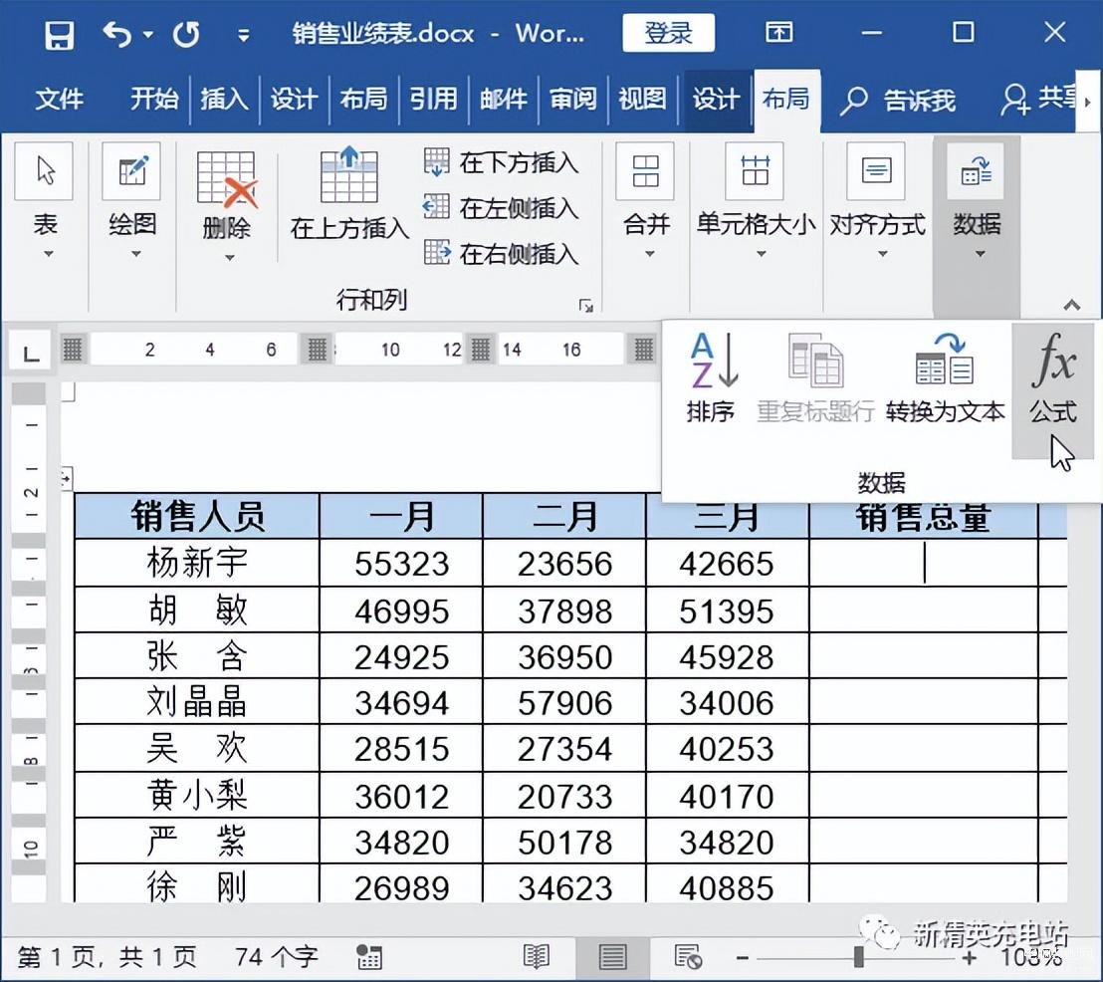The image size is (1103, 982).
Task: Click 在右侧插入 to insert column right
Action: pos(502,253)
